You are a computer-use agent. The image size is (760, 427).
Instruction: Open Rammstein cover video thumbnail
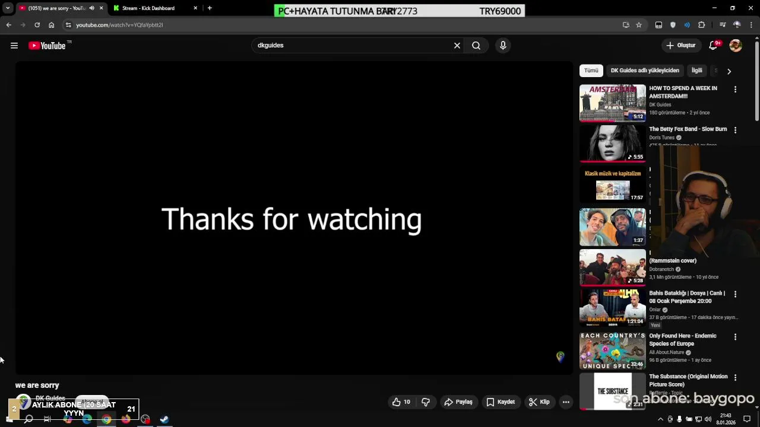tap(612, 267)
